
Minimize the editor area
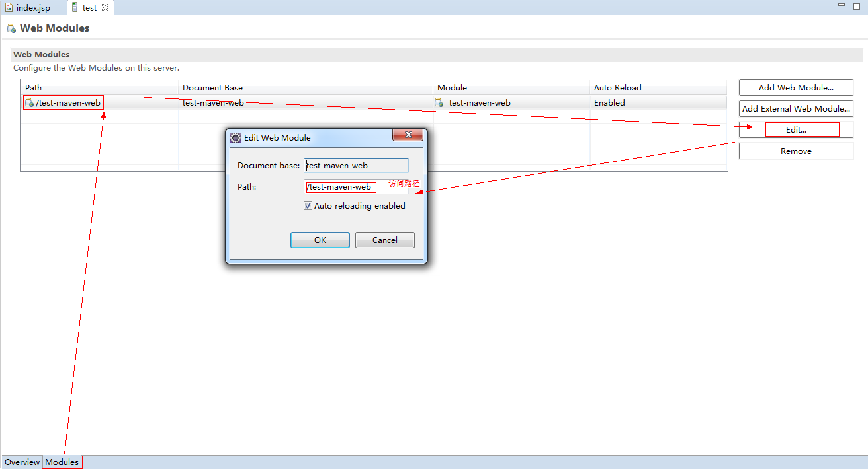pos(840,5)
